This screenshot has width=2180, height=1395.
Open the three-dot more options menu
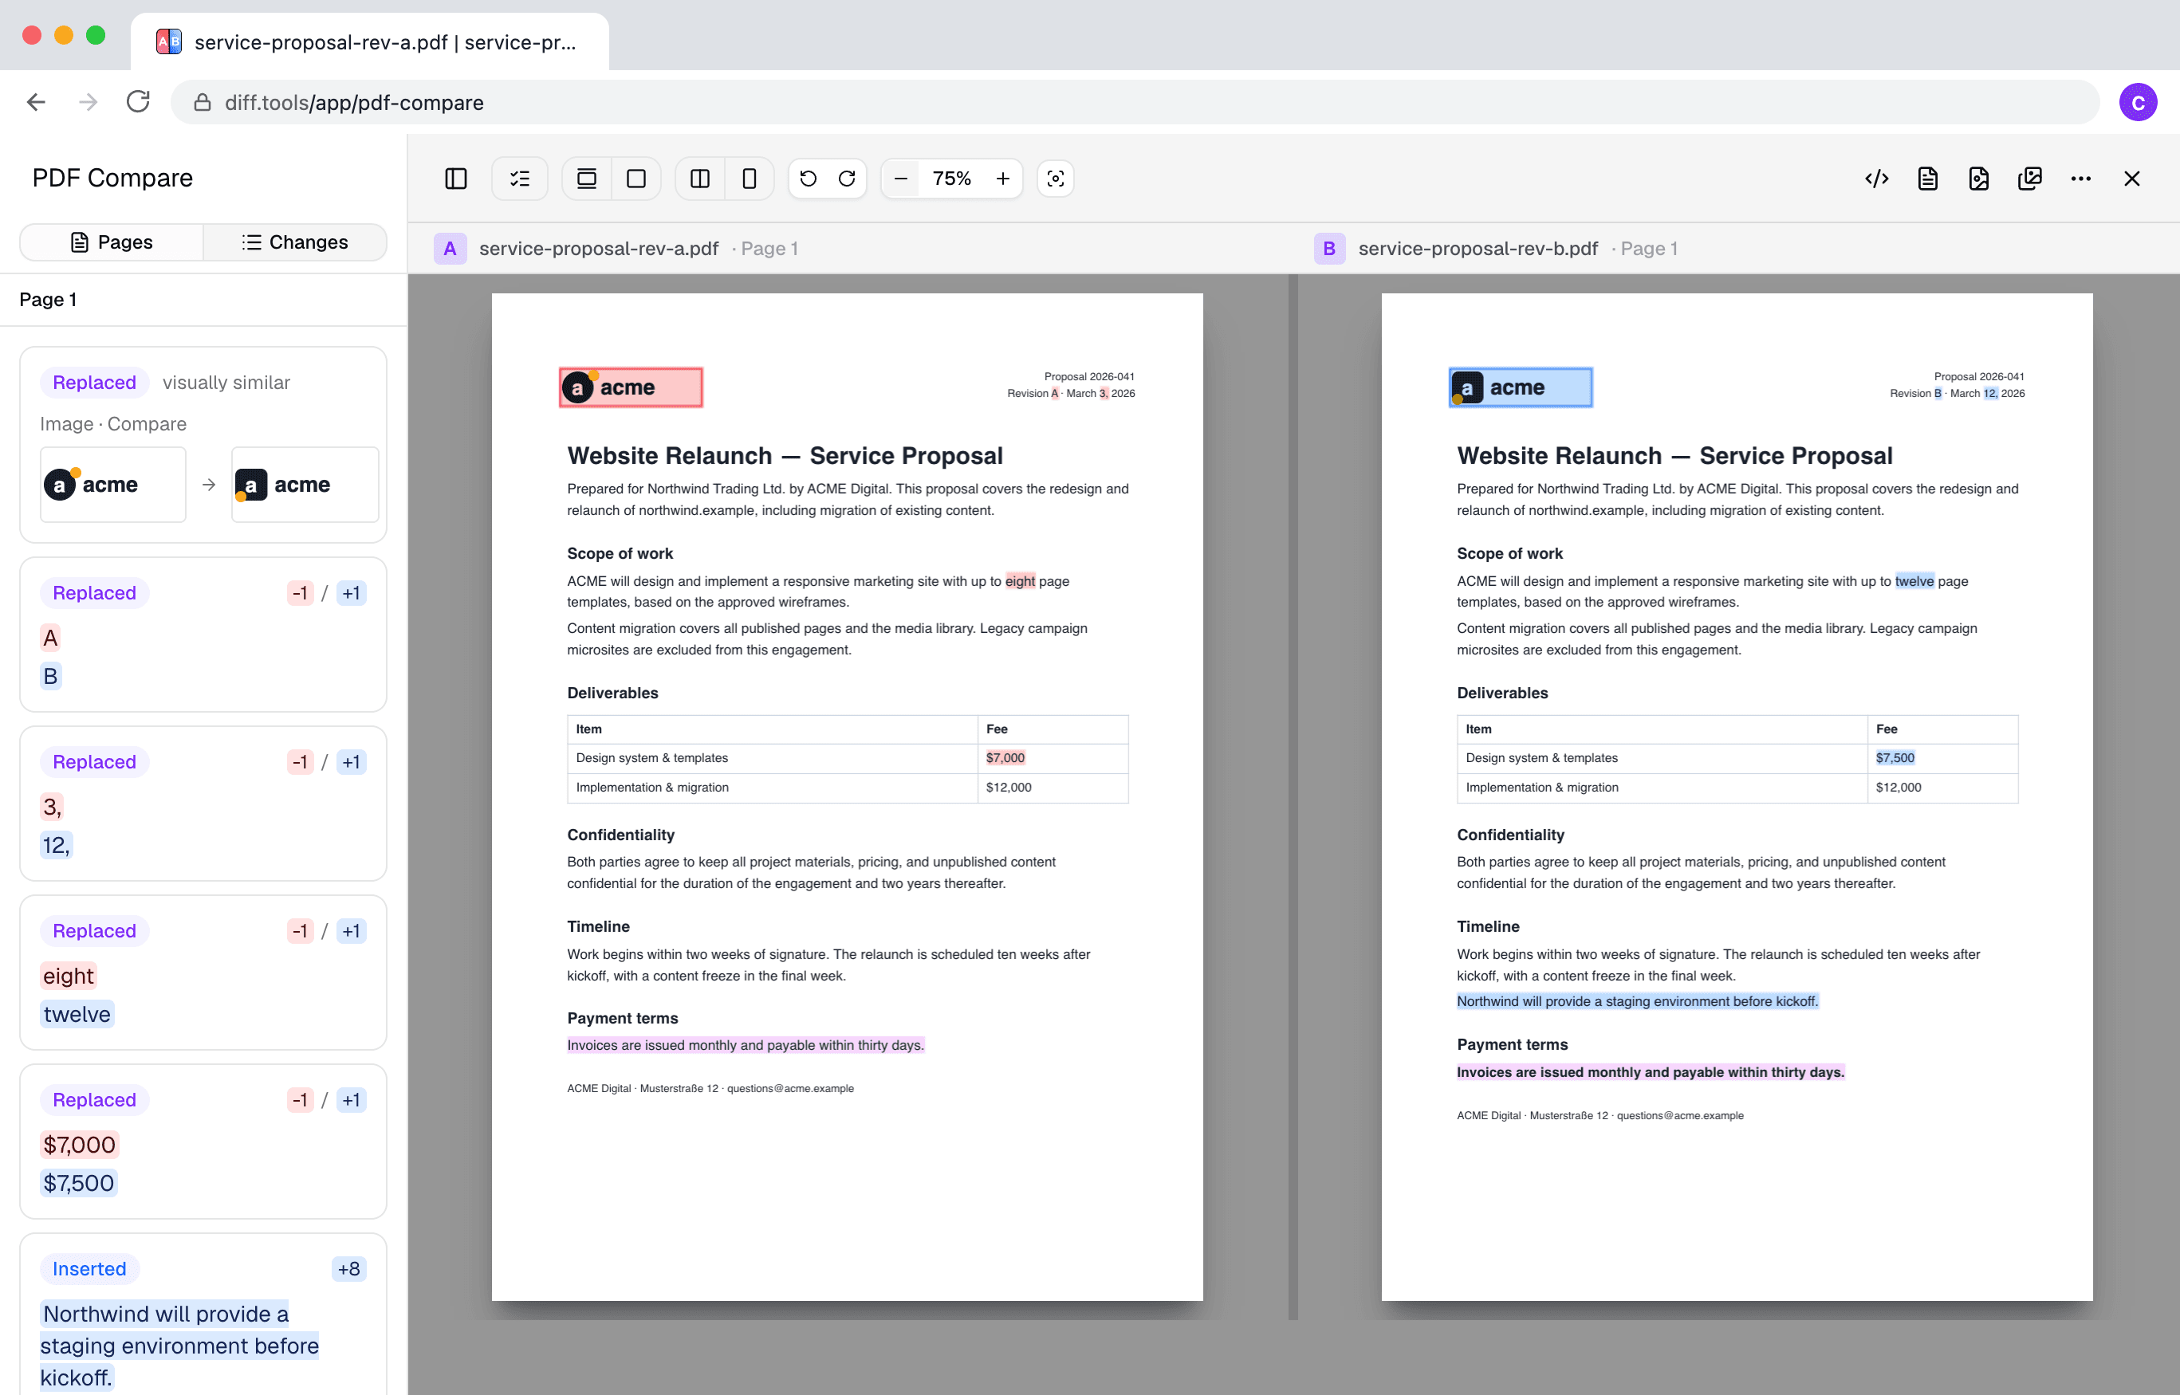coord(2081,179)
